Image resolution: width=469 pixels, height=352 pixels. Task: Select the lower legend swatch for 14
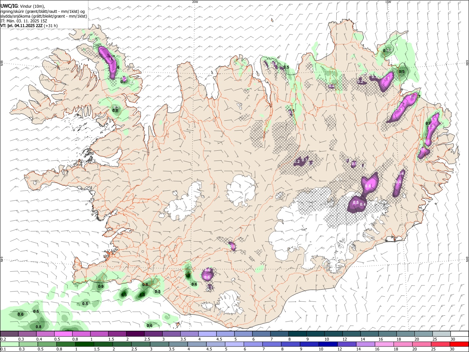tap(366, 344)
